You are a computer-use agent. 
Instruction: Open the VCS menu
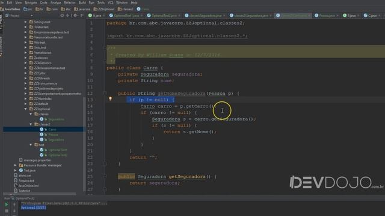click(111, 2)
